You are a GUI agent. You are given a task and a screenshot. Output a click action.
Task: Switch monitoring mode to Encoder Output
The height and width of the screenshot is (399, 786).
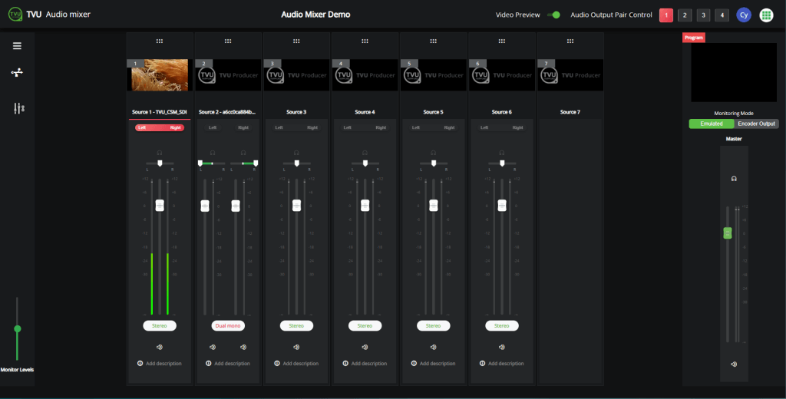[x=756, y=124]
